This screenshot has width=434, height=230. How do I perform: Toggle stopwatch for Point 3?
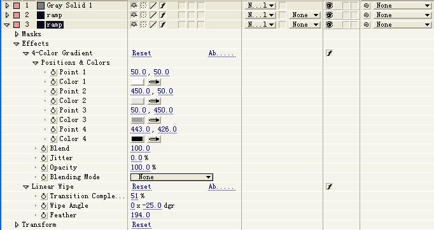(53, 111)
